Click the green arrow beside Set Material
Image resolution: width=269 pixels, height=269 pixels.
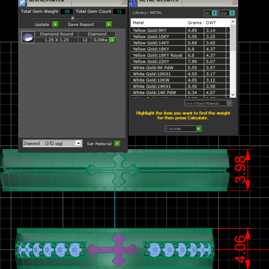point(117,144)
